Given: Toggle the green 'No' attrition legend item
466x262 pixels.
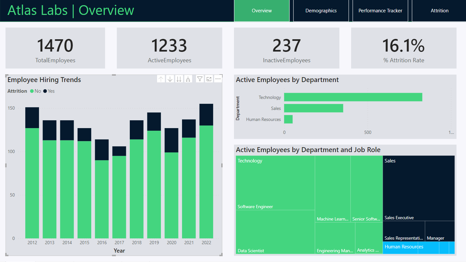Looking at the screenshot, I should point(35,91).
